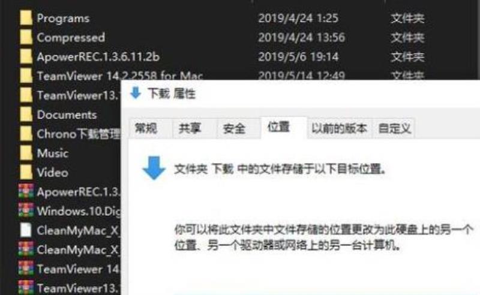Viewport: 480px width, 295px height.
Task: Select the 位置 tab
Action: 278,127
